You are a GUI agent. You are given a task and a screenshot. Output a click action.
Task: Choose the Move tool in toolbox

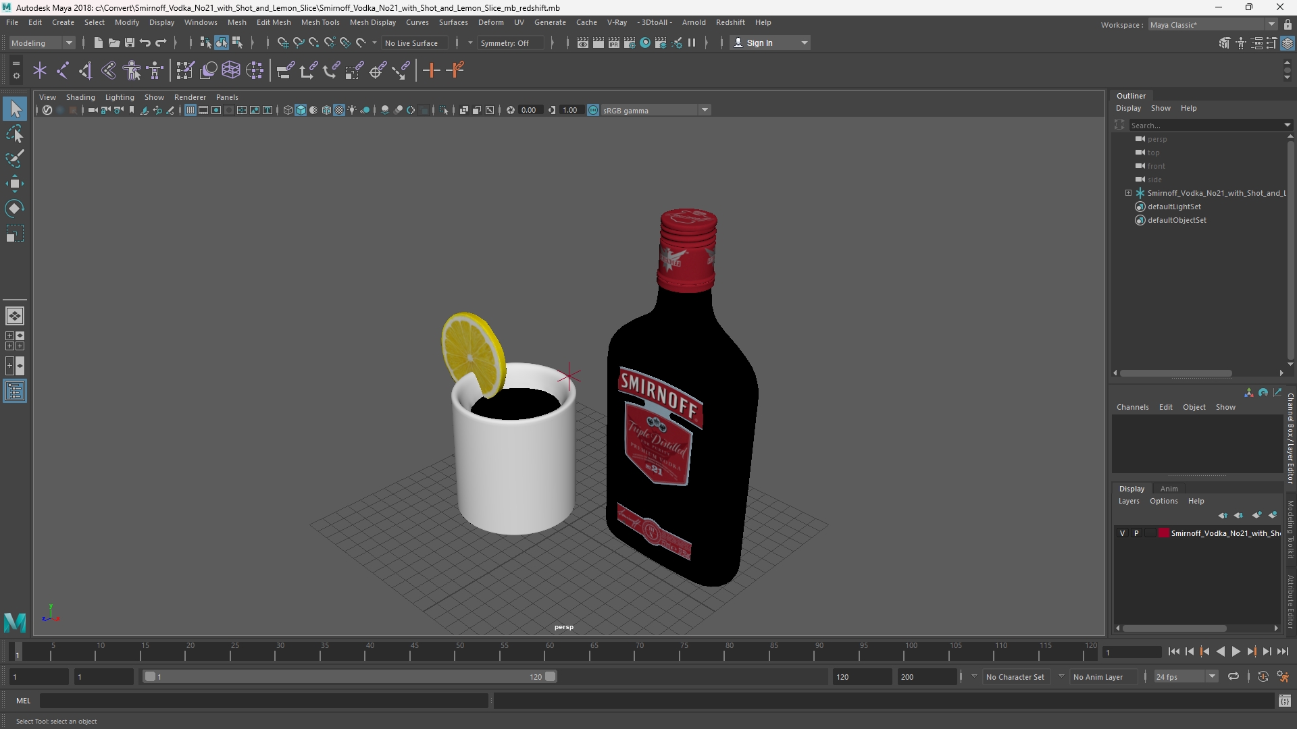tap(15, 184)
